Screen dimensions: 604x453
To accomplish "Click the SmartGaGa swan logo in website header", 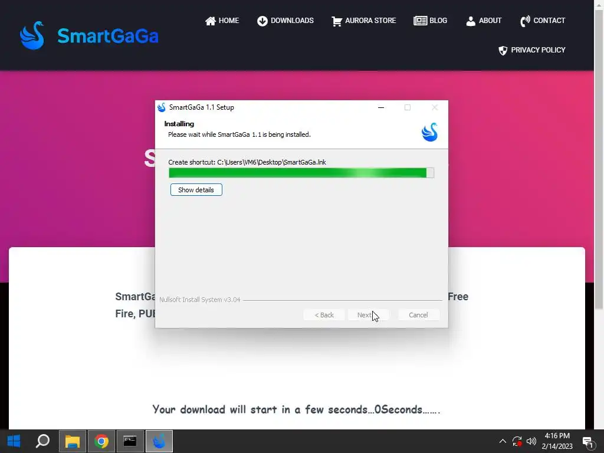I will click(32, 35).
